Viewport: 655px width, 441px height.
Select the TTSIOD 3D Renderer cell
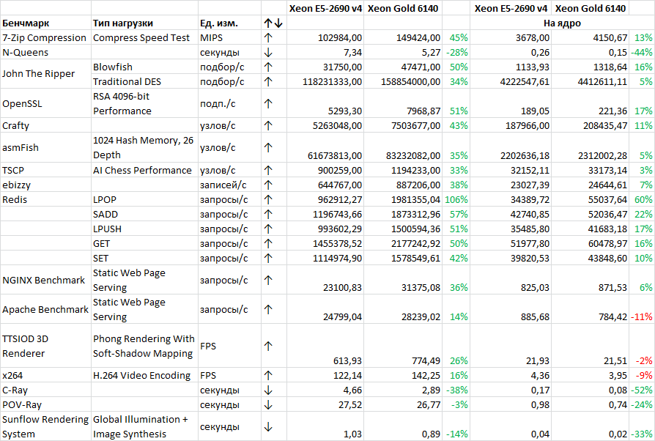coord(45,346)
